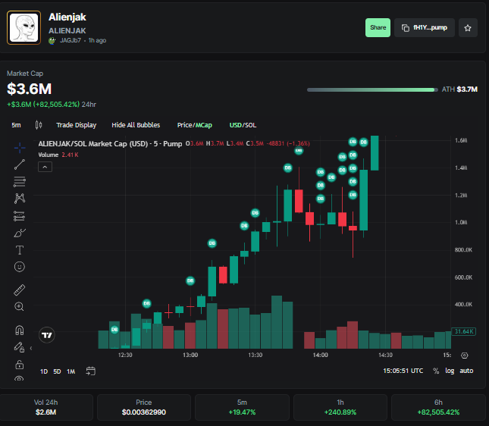Select the crosshair cursor tool
Viewport: 489px width, 426px height.
click(20, 148)
